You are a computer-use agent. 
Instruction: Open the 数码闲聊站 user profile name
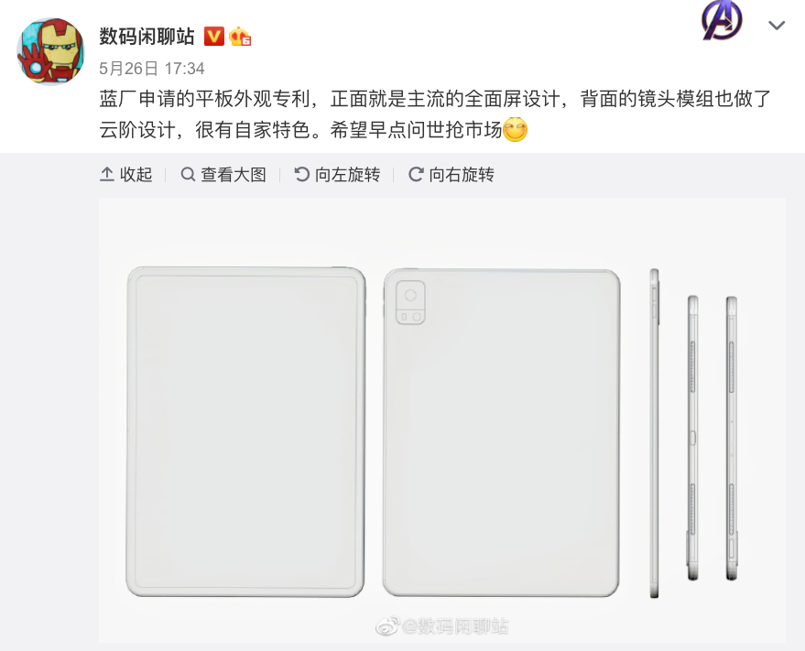click(x=147, y=37)
